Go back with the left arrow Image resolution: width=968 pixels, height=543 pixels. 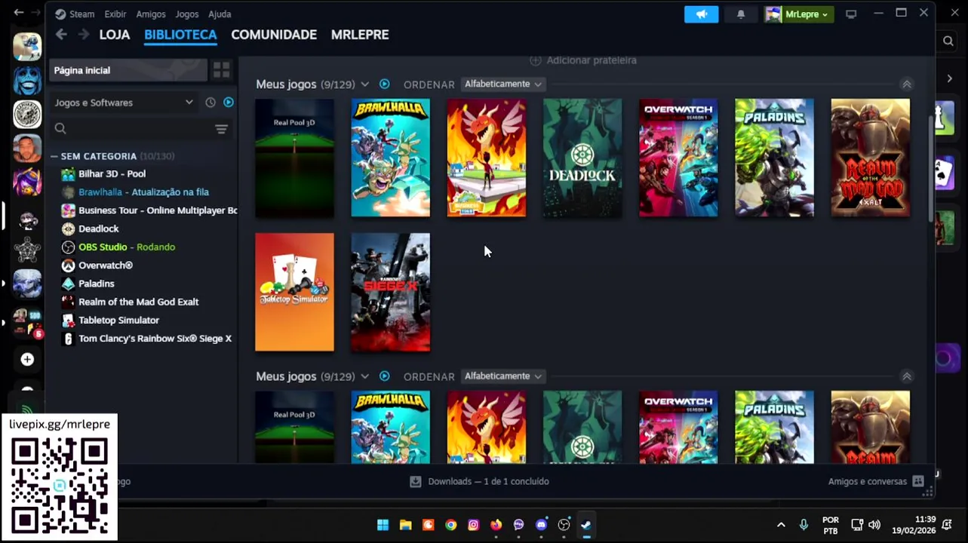coord(61,35)
